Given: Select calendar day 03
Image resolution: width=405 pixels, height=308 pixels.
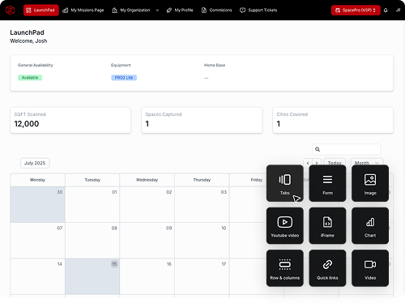Looking at the screenshot, I should (x=202, y=204).
